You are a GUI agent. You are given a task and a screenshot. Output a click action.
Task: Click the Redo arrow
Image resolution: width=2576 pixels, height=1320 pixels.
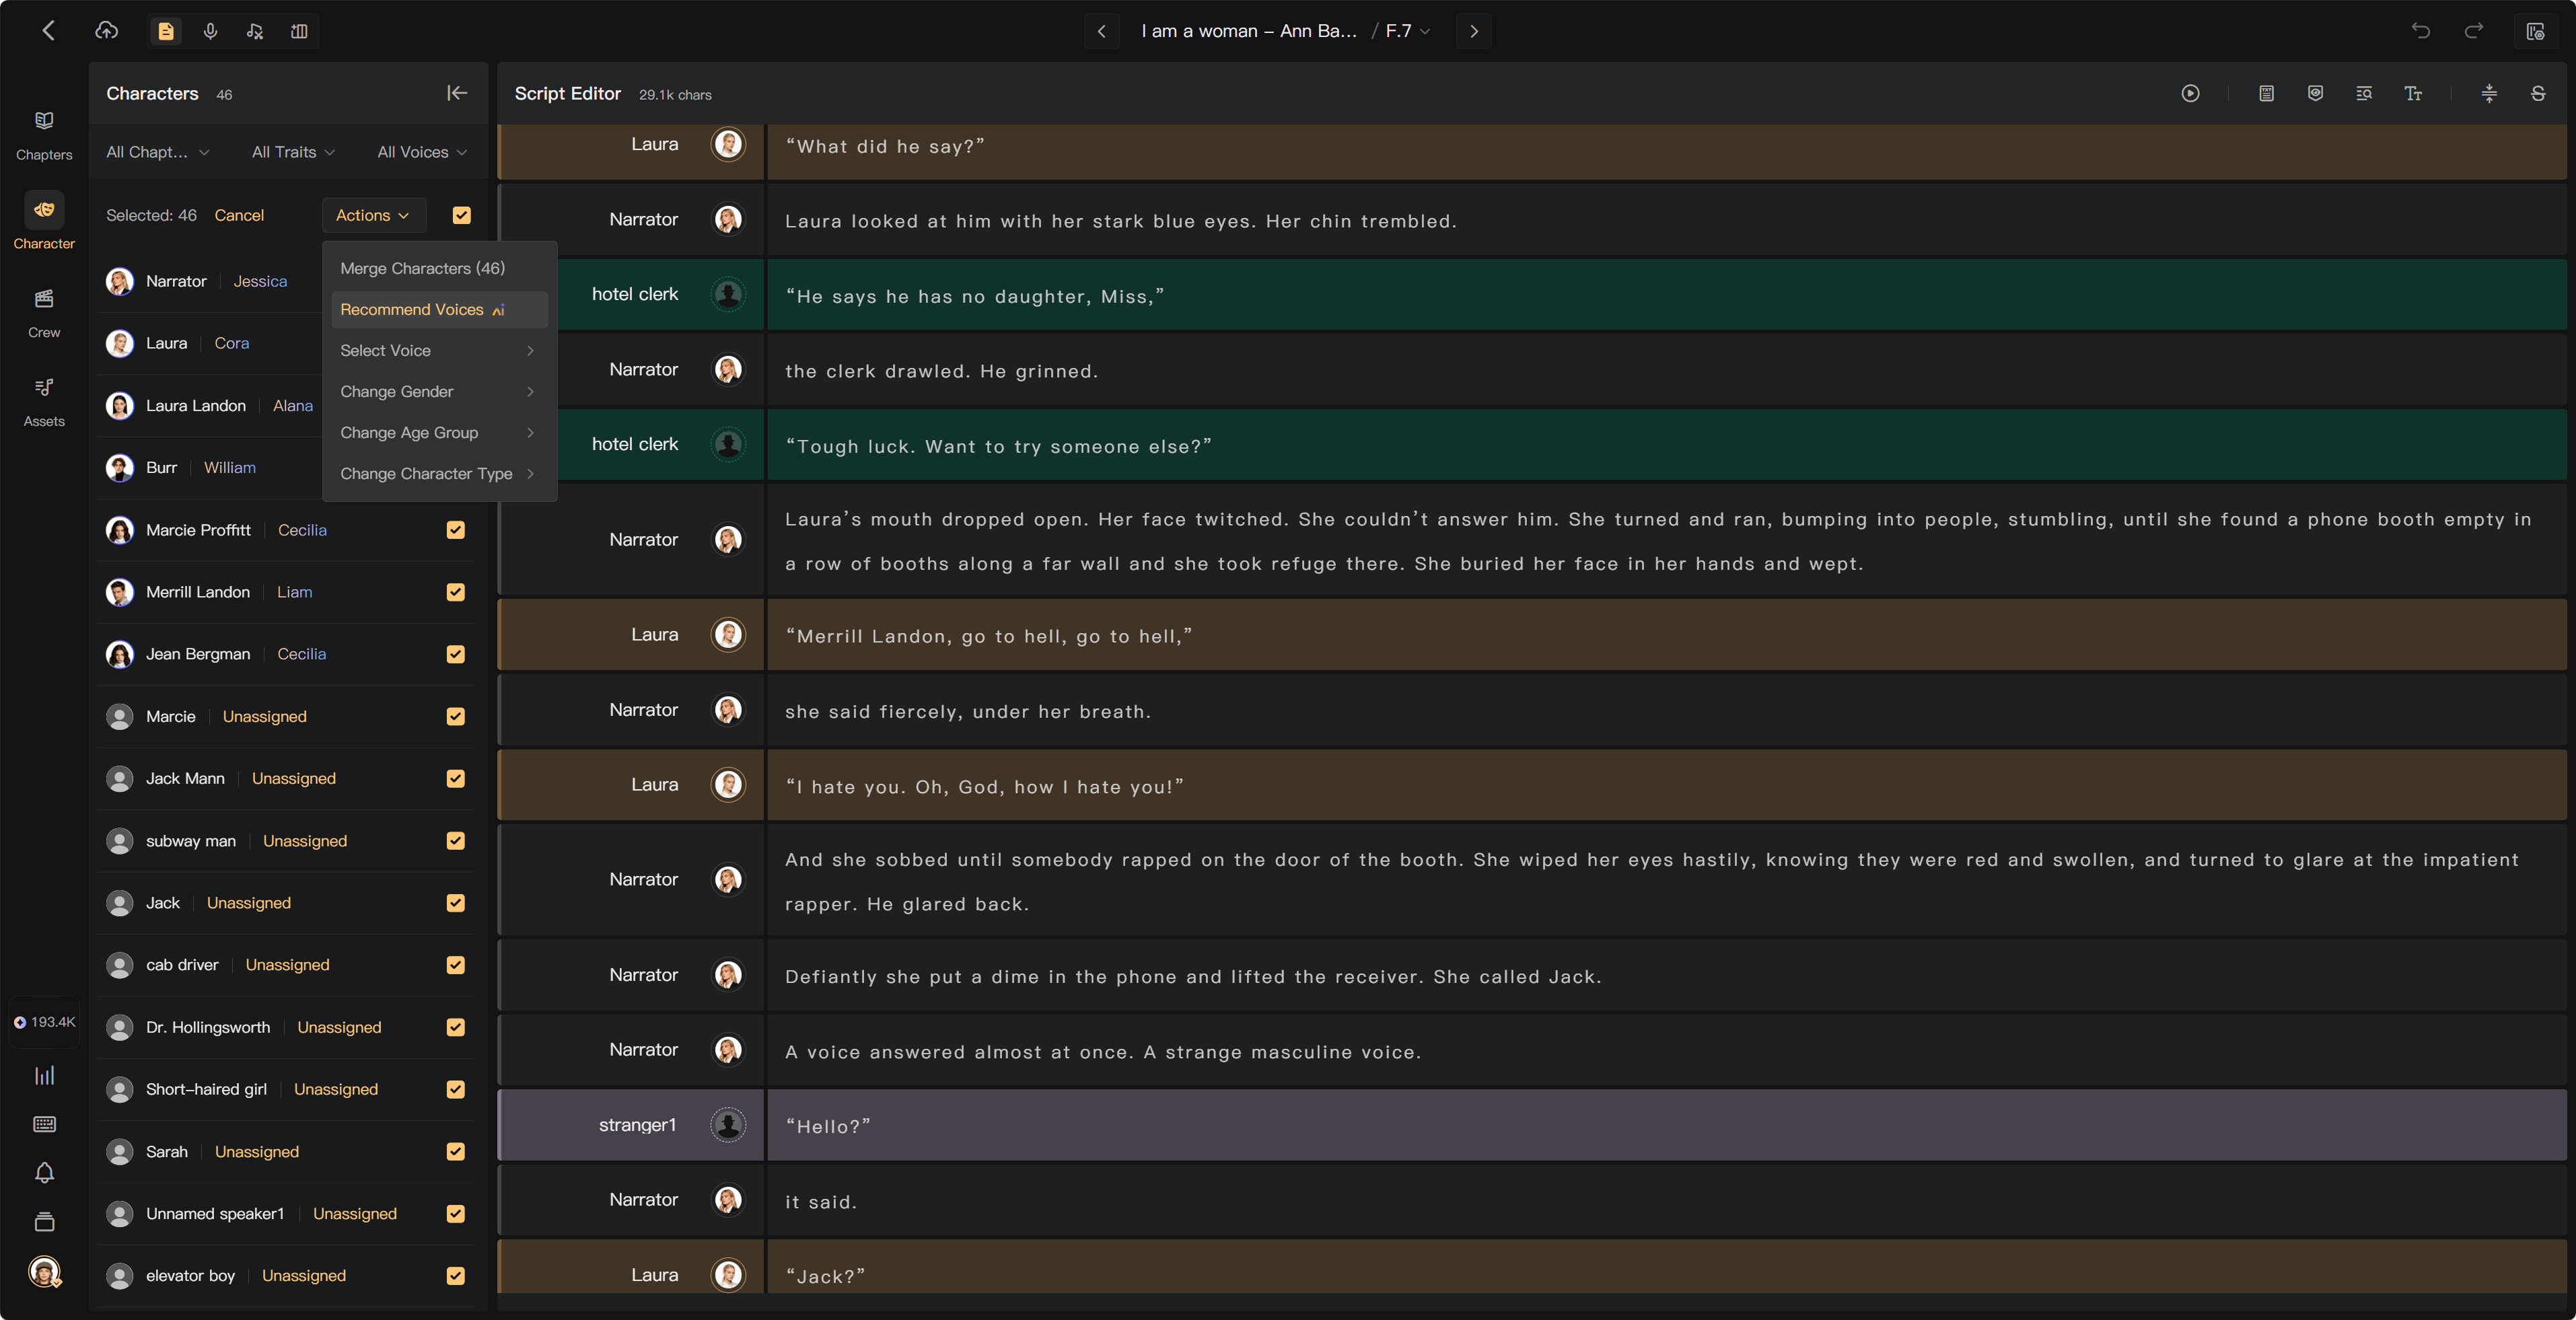2473,31
